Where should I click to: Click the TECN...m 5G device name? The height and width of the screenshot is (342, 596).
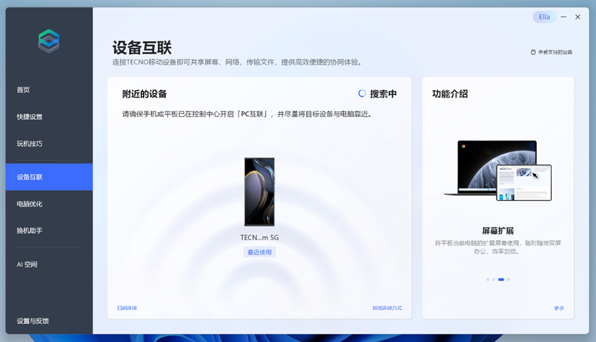tap(259, 237)
